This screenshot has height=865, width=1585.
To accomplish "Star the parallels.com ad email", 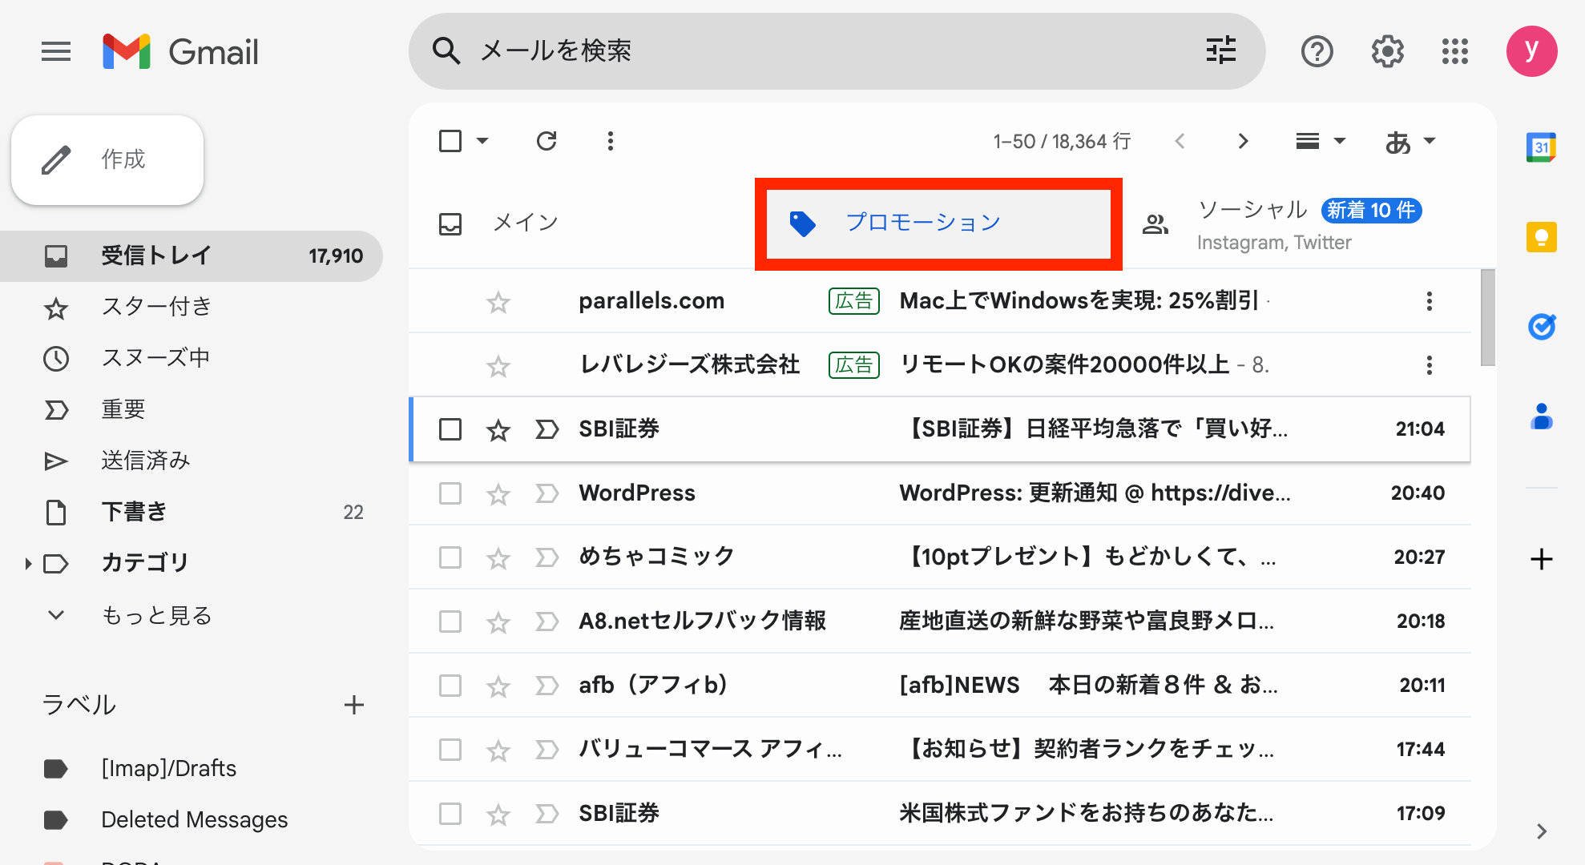I will pos(498,302).
